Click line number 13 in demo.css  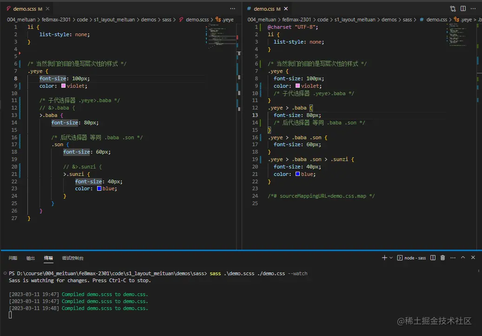[255, 115]
